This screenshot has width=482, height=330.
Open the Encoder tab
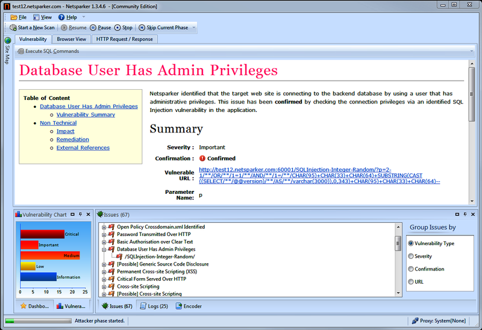pyautogui.click(x=189, y=307)
